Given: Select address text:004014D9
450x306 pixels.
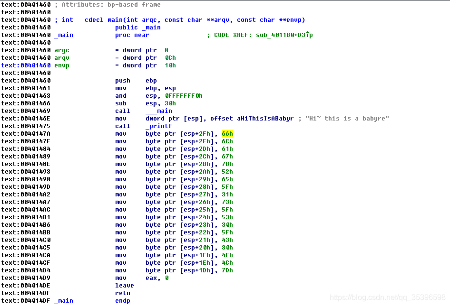Looking at the screenshot, I should click(x=26, y=278).
